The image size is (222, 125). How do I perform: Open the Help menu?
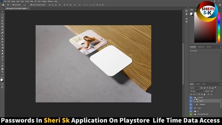pyautogui.click(x=56, y=1)
